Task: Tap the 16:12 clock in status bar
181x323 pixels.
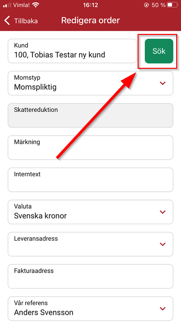Action: point(91,5)
